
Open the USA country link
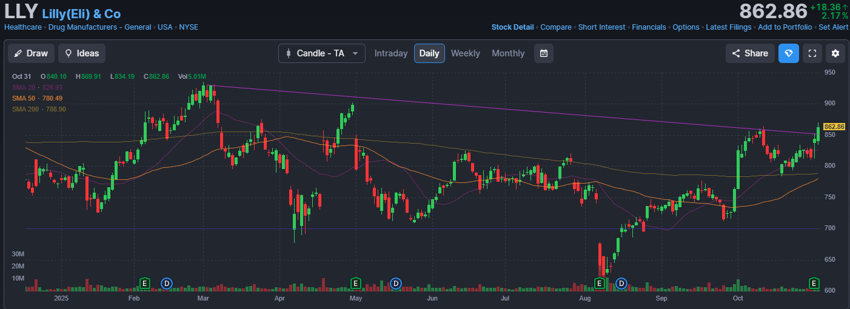click(165, 27)
